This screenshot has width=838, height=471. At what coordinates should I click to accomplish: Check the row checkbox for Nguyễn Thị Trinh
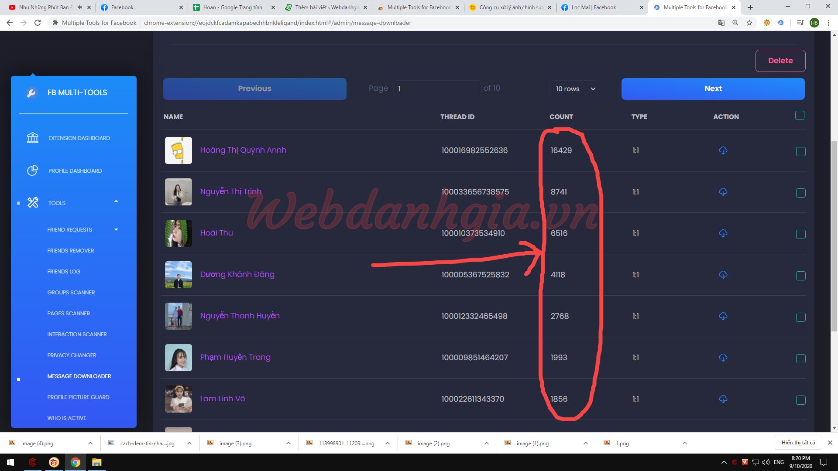click(800, 193)
